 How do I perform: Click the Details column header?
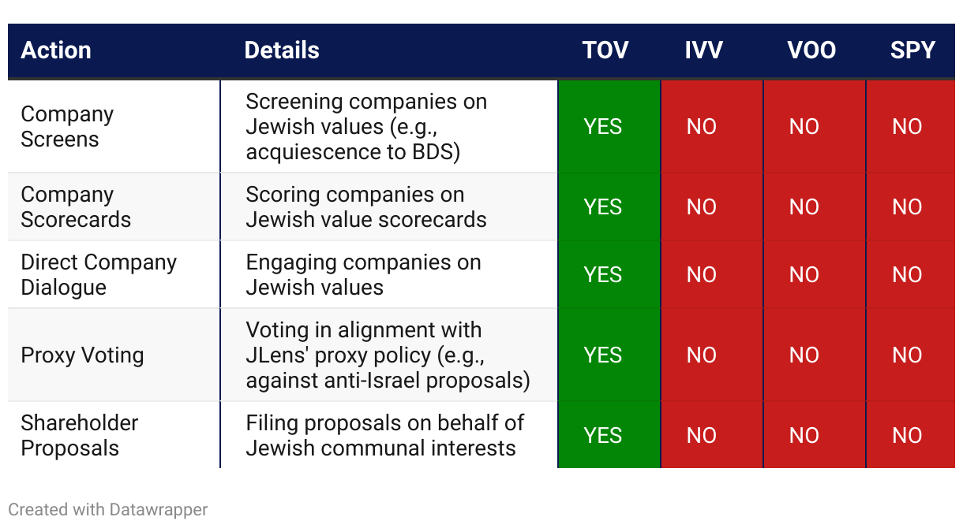point(282,50)
